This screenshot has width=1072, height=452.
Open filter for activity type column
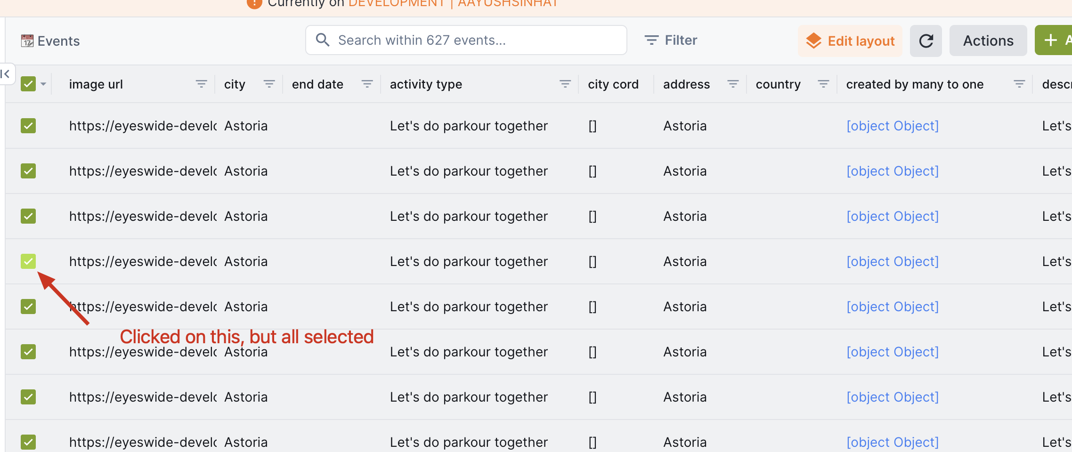pyautogui.click(x=565, y=84)
